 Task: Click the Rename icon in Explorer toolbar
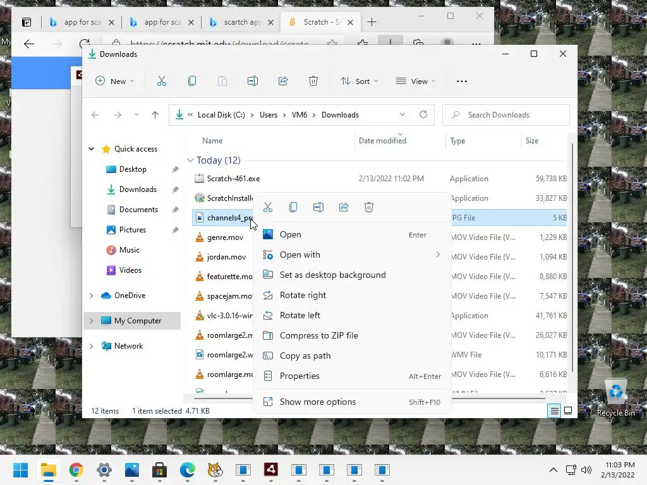click(x=253, y=81)
